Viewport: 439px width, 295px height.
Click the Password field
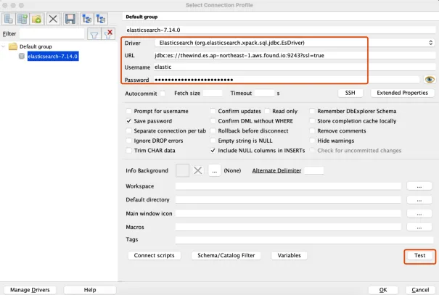tap(287, 80)
